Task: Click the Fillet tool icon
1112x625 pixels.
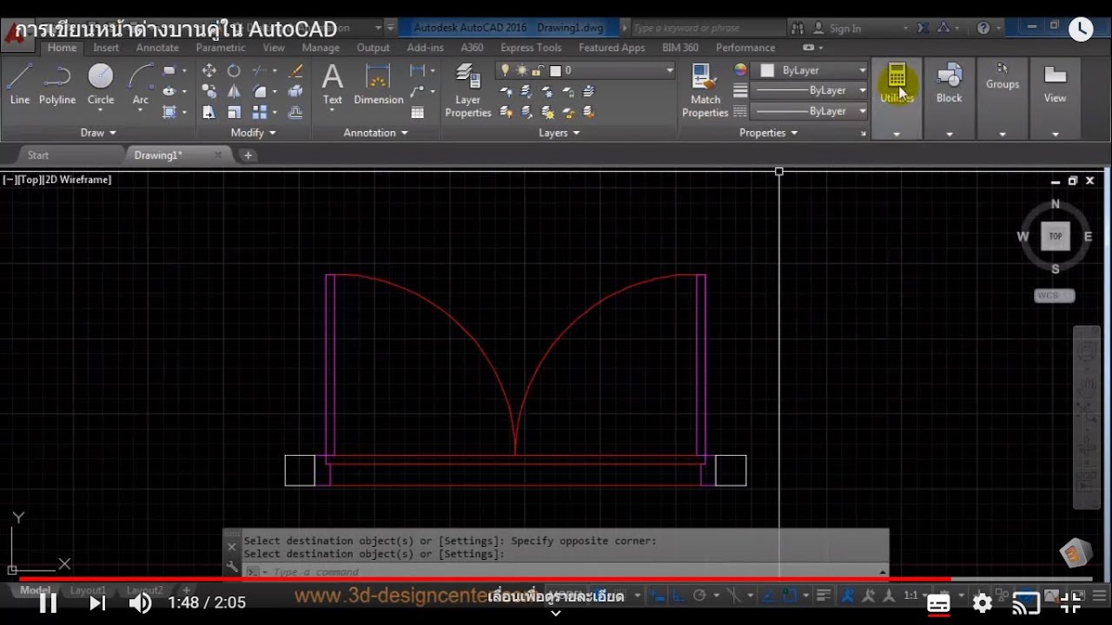Action: tap(260, 91)
